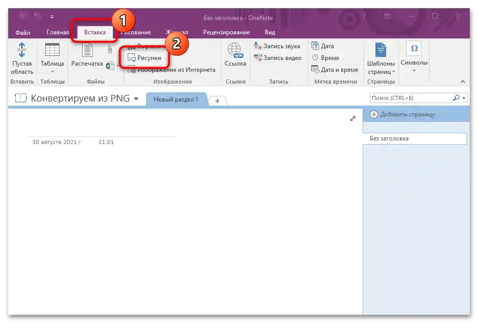Image resolution: width=478 pixels, height=323 pixels.
Task: Collapse the ribbon with the chevron
Action: 463,82
